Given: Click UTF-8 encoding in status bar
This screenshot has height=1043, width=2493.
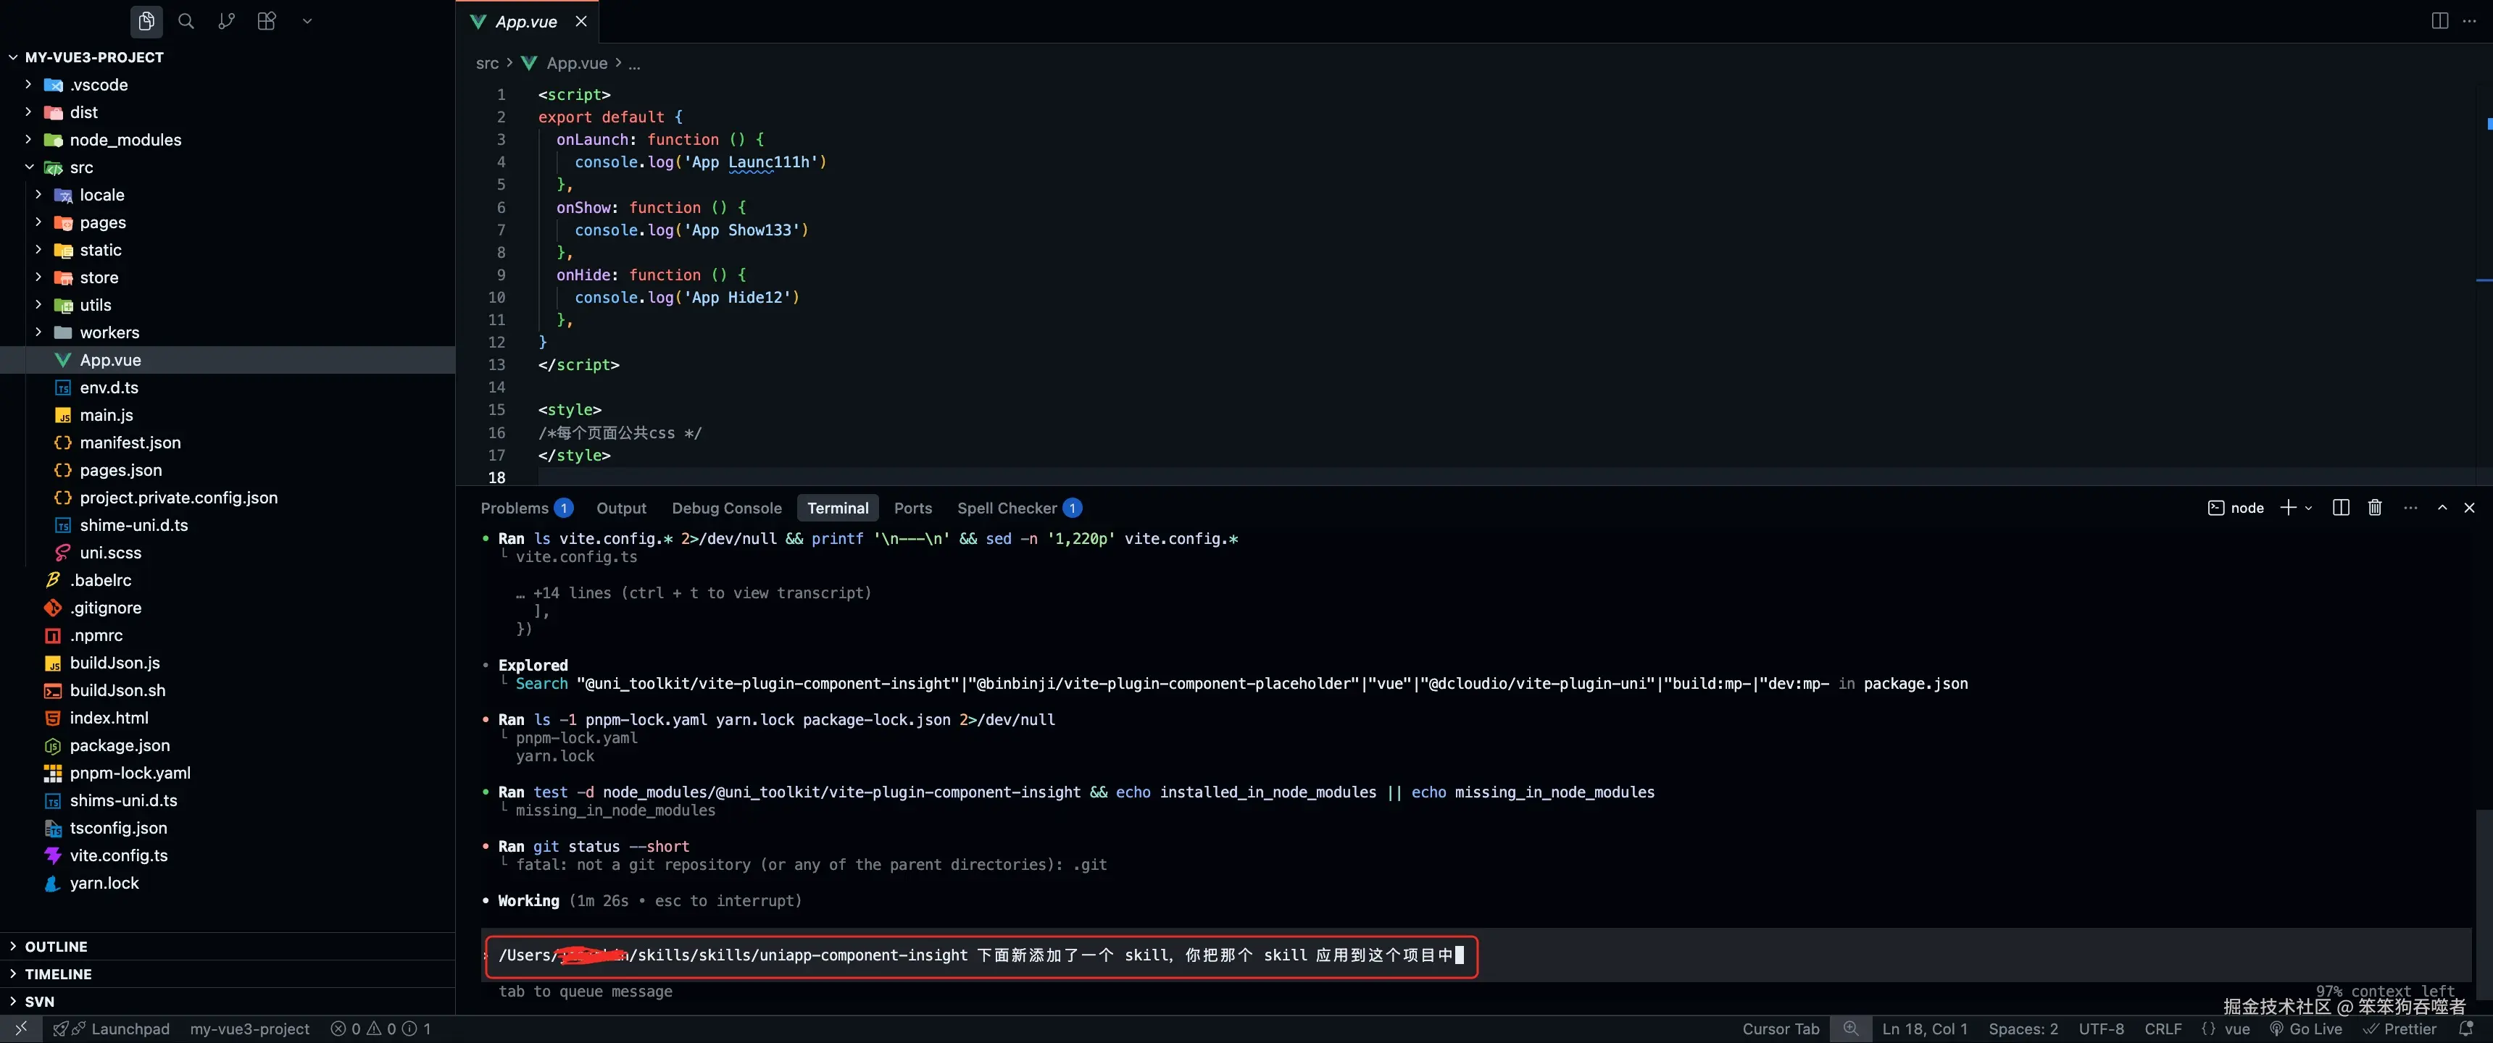Looking at the screenshot, I should click(x=2100, y=1029).
